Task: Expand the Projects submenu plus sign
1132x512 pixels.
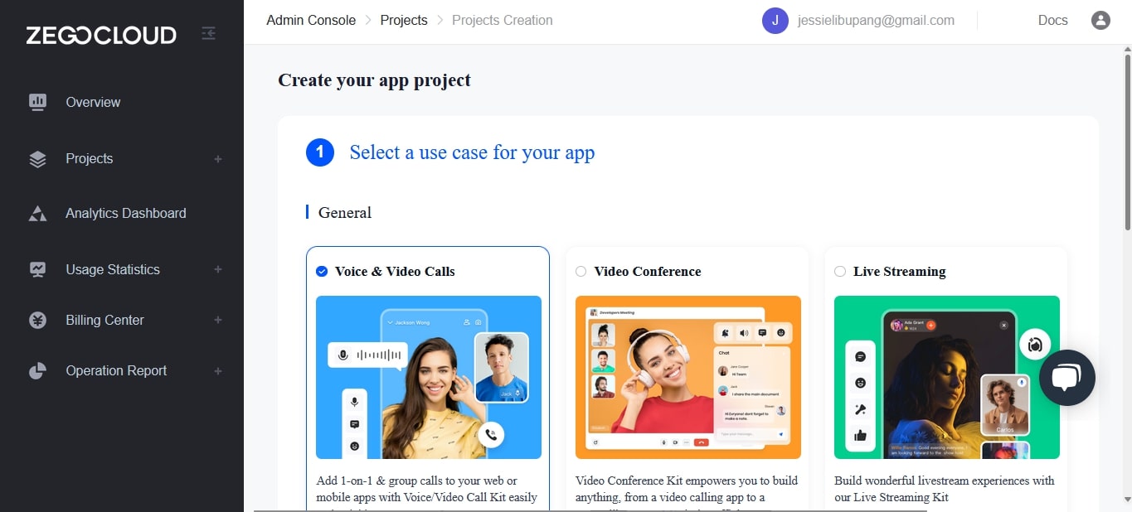Action: (x=218, y=159)
